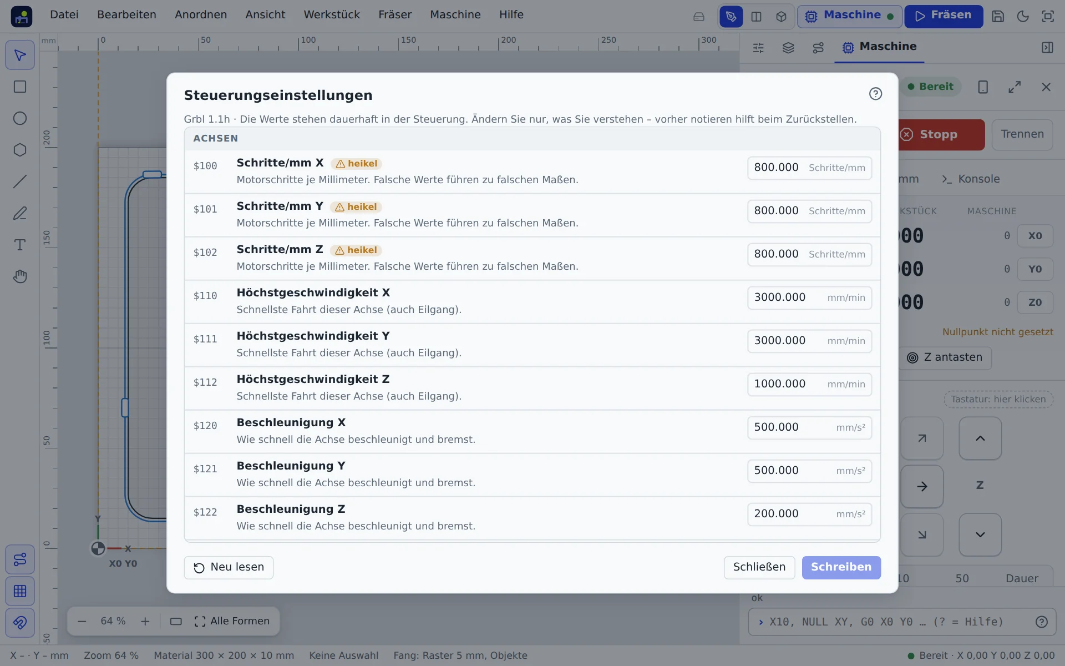
Task: Open the layers icon tab in right panel
Action: 788,48
